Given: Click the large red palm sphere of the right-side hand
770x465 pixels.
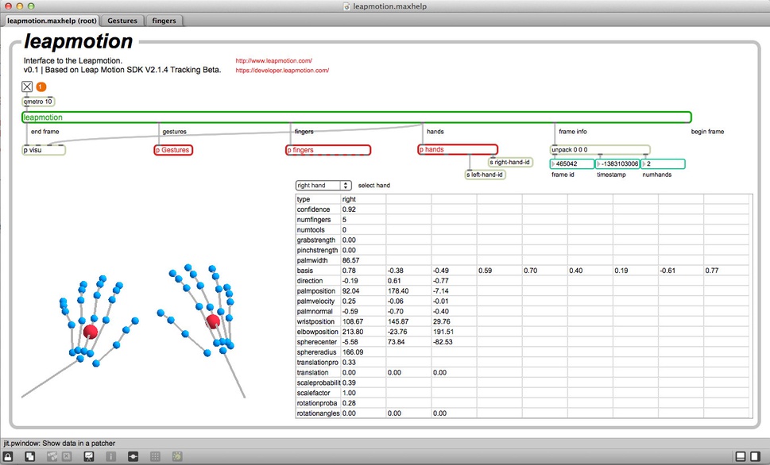Looking at the screenshot, I should coord(213,321).
